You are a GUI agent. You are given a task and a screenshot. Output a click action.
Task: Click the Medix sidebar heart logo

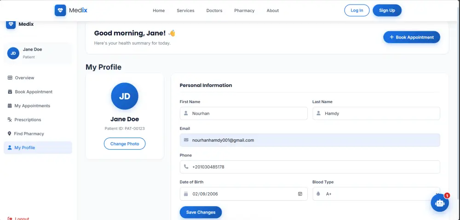[11, 24]
